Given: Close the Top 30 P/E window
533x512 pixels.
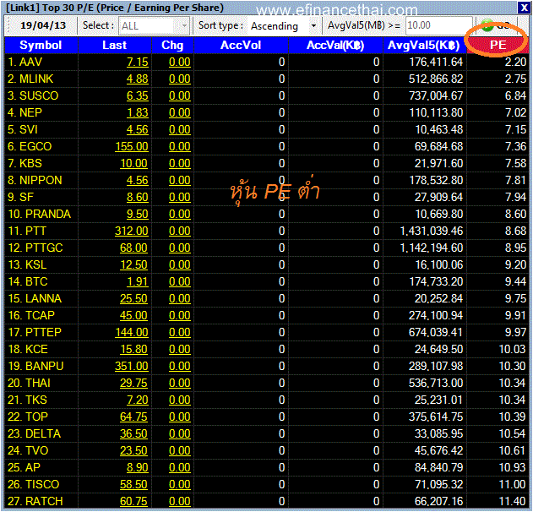Looking at the screenshot, I should 524,8.
